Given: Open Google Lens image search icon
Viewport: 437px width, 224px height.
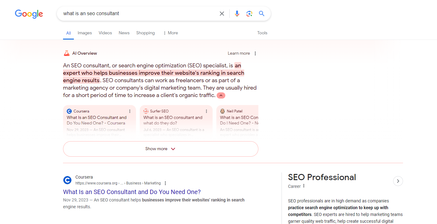Looking at the screenshot, I should [249, 14].
